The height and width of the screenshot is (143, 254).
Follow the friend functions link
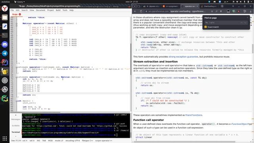[x=194, y=115]
